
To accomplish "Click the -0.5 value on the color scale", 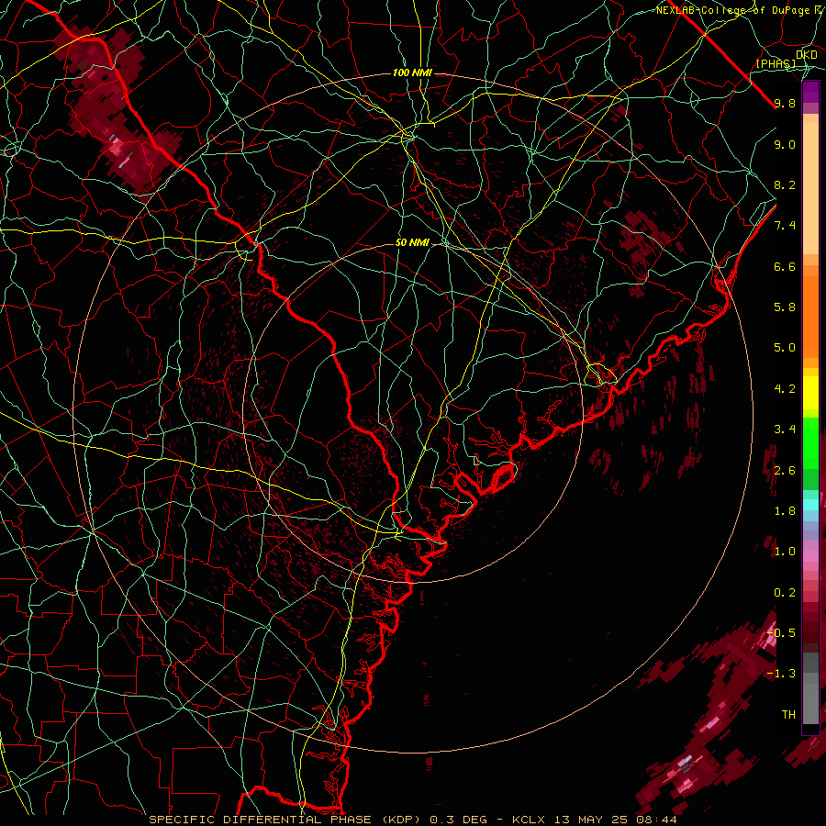I will coord(781,633).
